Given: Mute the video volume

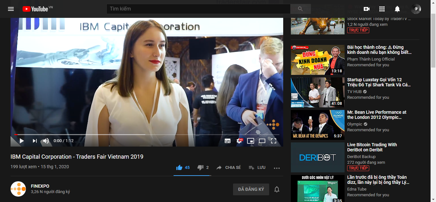Looking at the screenshot, I should (46, 141).
